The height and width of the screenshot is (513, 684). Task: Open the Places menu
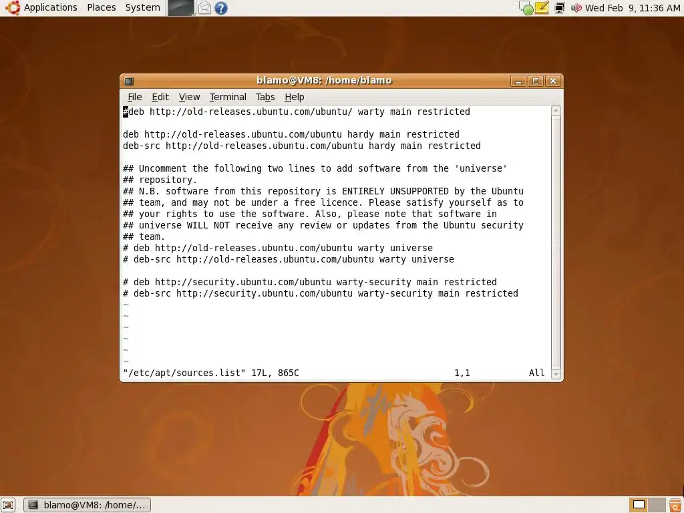point(102,7)
